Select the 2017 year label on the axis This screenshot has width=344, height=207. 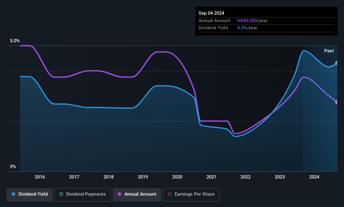coord(74,177)
